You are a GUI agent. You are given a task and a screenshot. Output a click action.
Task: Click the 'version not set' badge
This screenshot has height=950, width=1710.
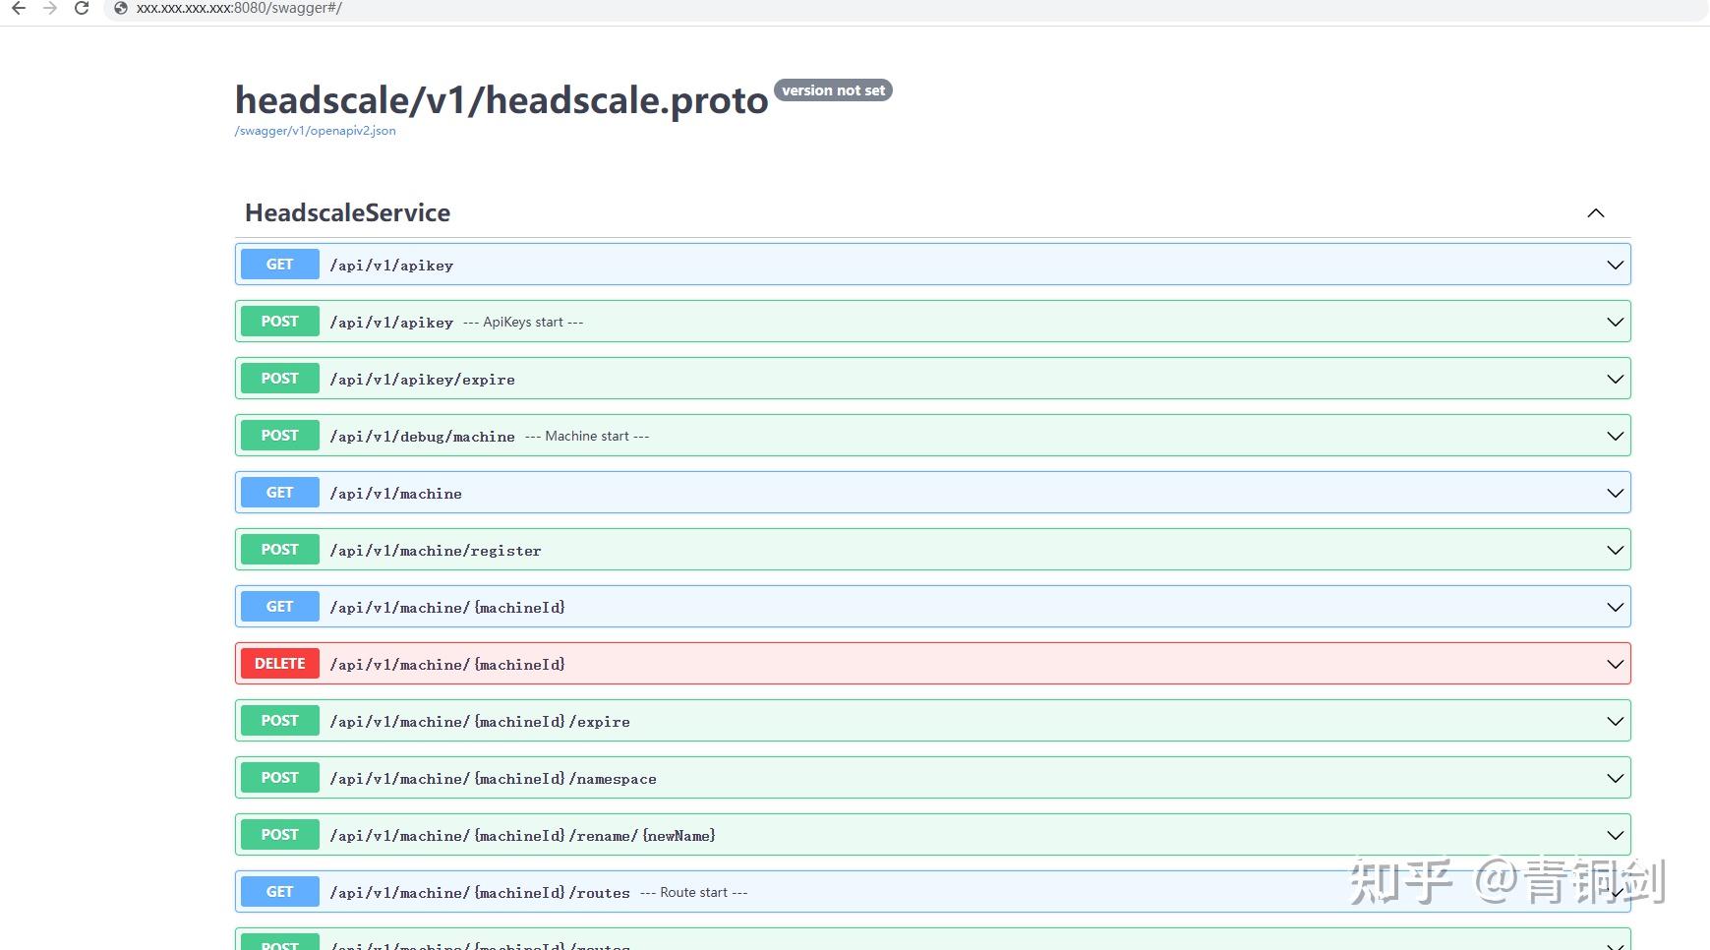[833, 90]
